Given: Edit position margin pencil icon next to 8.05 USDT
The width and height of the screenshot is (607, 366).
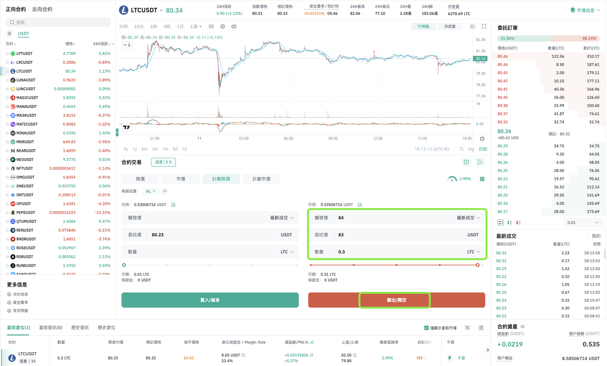Looking at the screenshot, I should point(243,355).
